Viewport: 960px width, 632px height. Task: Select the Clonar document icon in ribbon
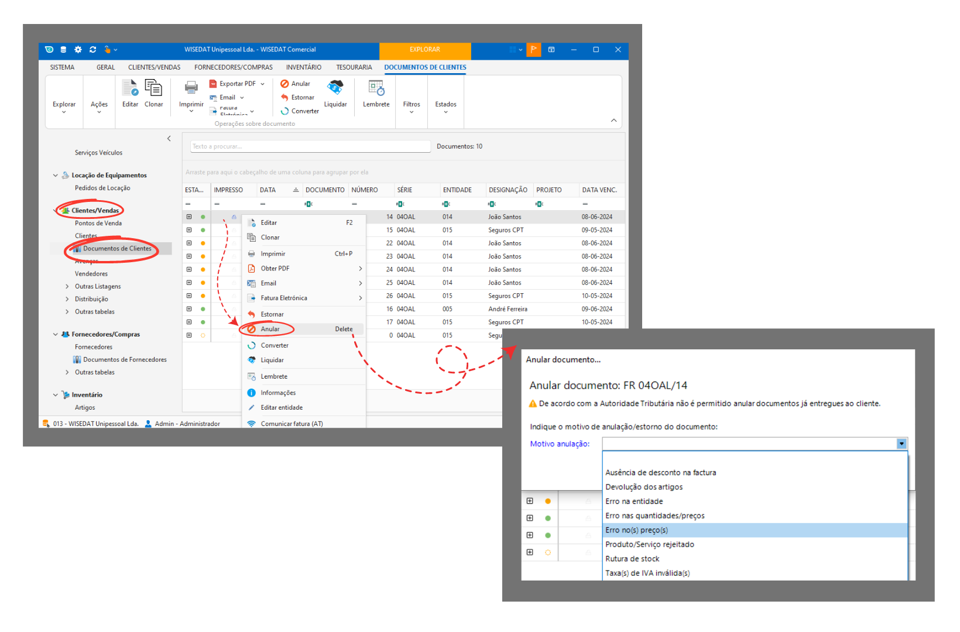click(153, 88)
